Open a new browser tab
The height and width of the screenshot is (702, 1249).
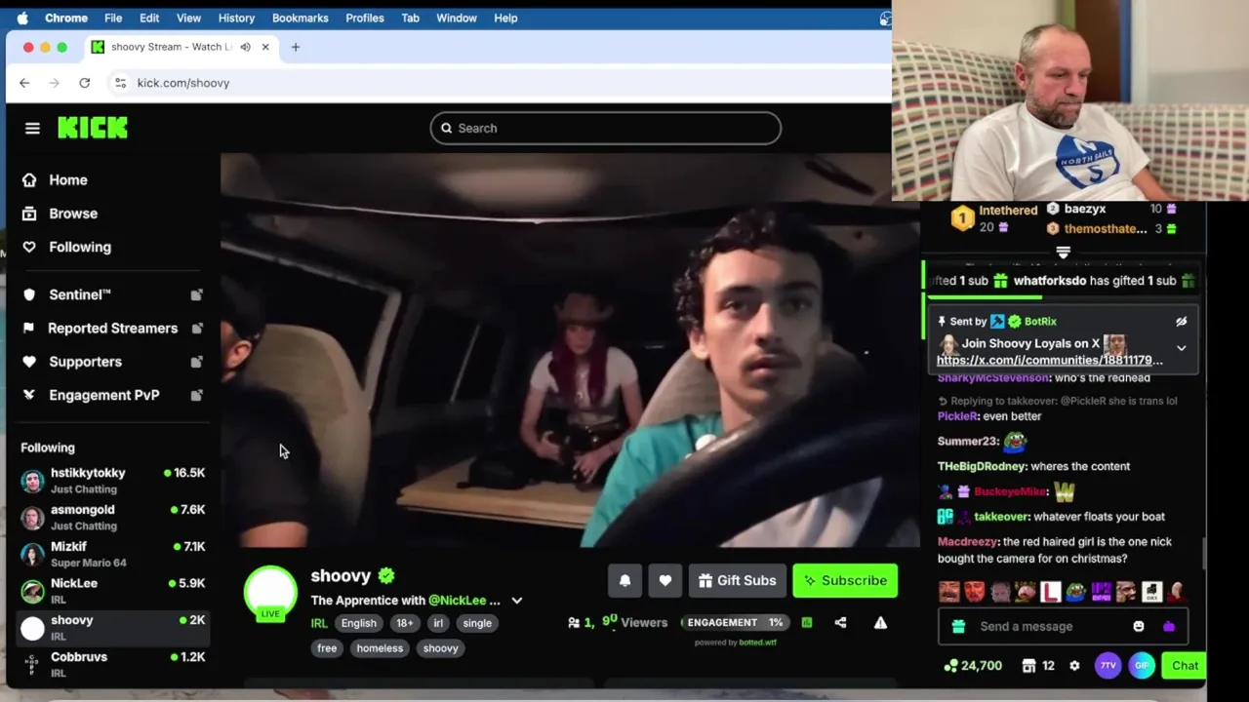295,47
